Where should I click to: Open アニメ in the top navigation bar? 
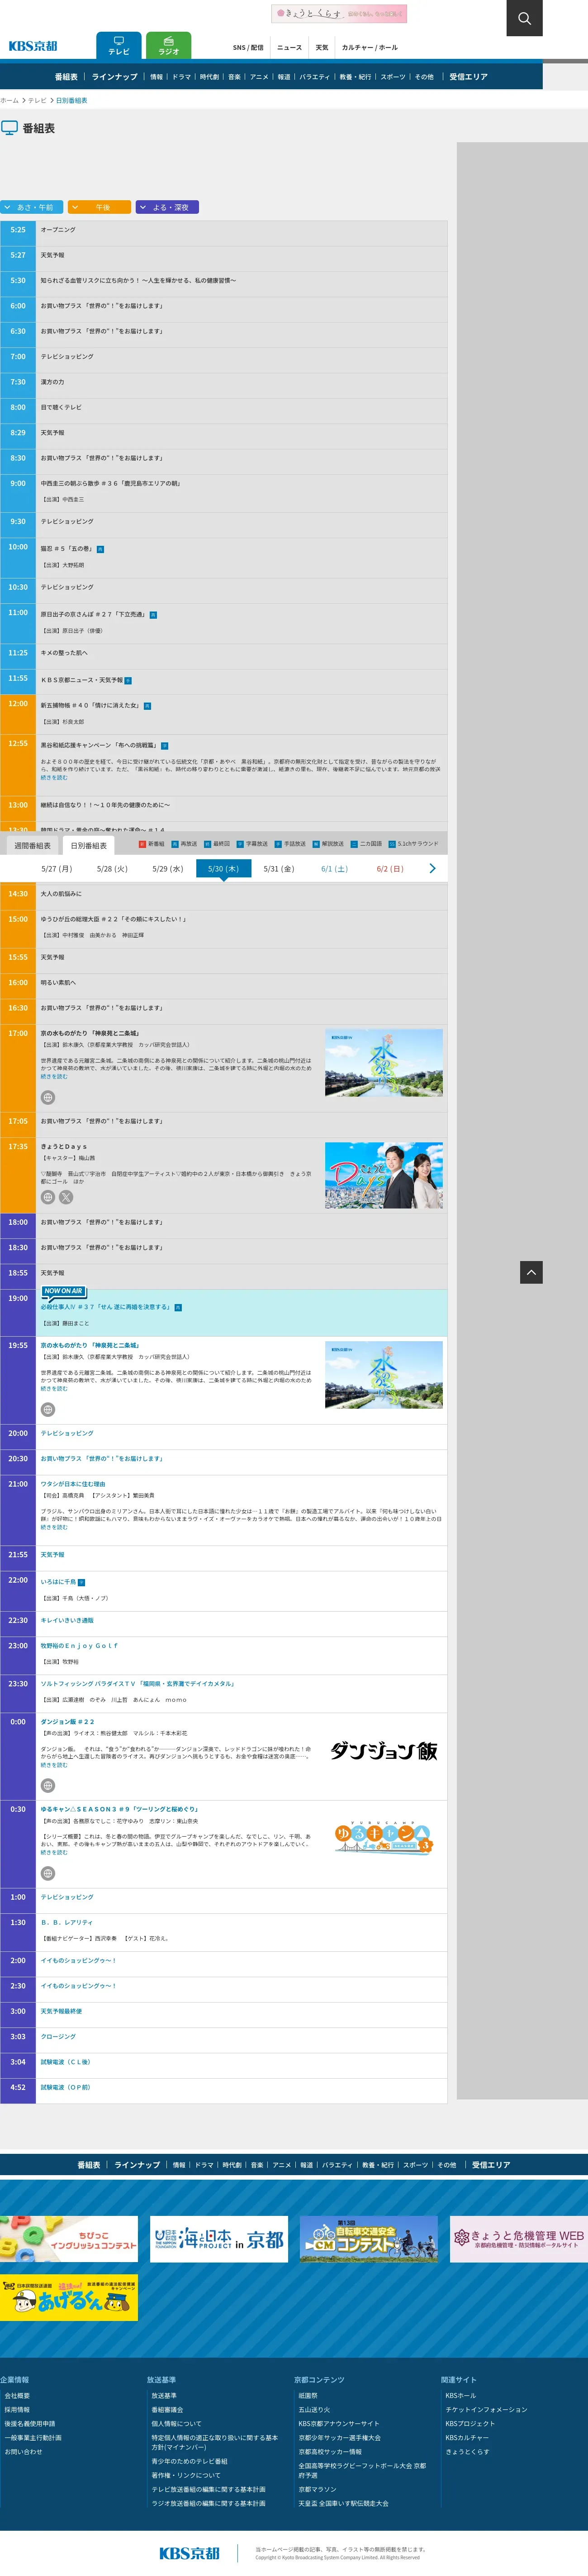[x=259, y=77]
